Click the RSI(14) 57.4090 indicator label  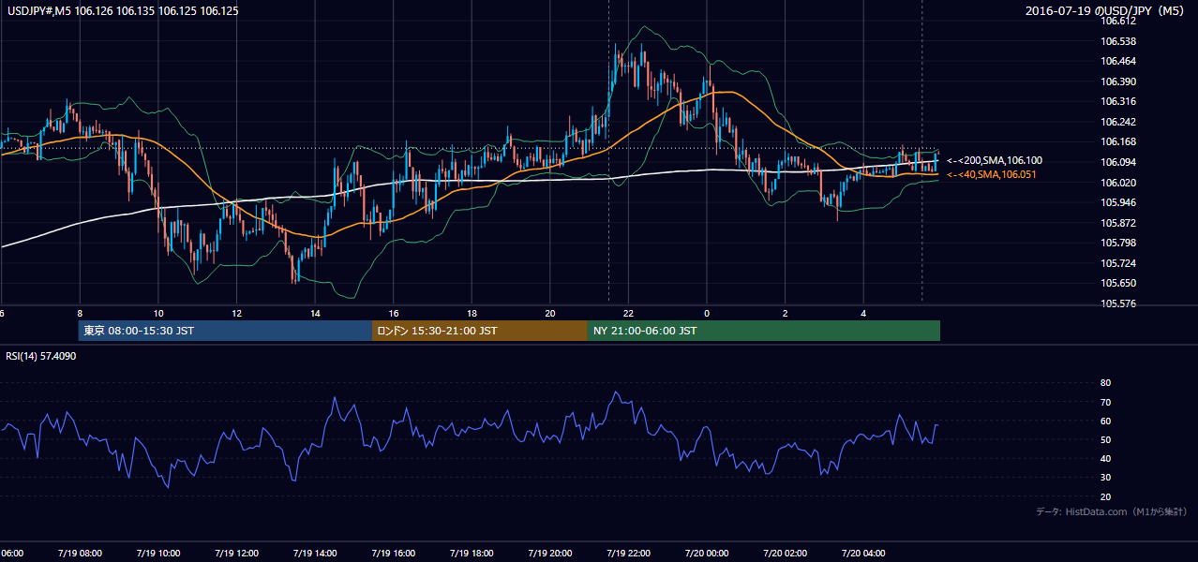pos(41,356)
